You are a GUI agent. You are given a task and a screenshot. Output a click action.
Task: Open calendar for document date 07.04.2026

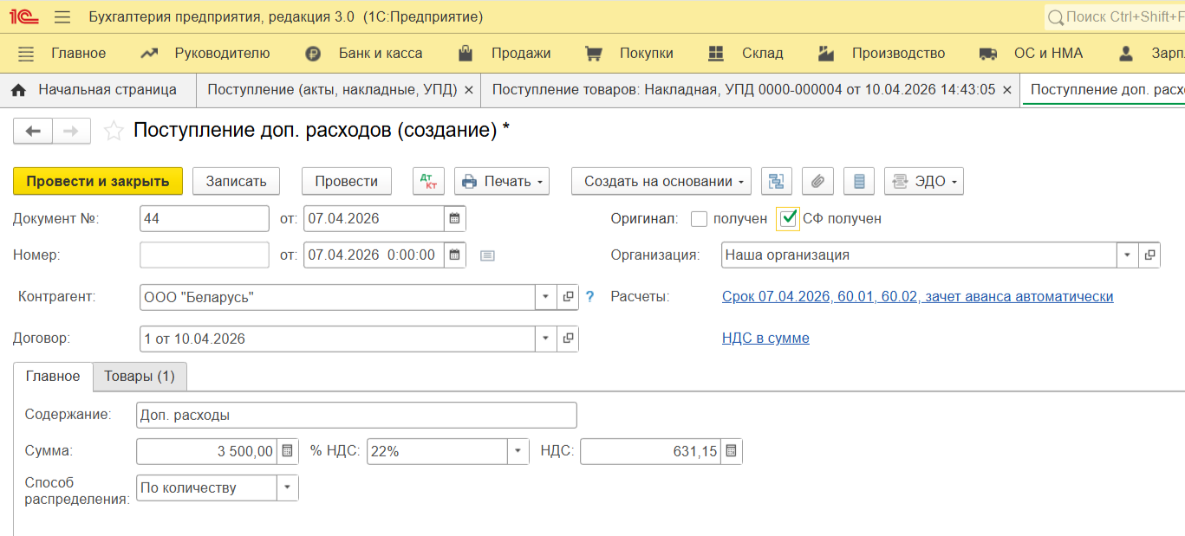click(x=455, y=218)
